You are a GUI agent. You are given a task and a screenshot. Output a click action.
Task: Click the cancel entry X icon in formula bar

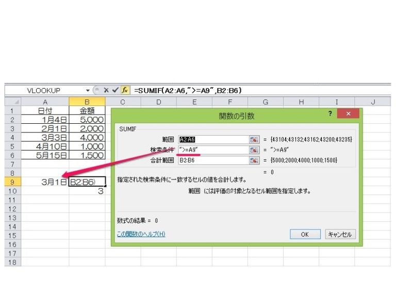[x=106, y=90]
